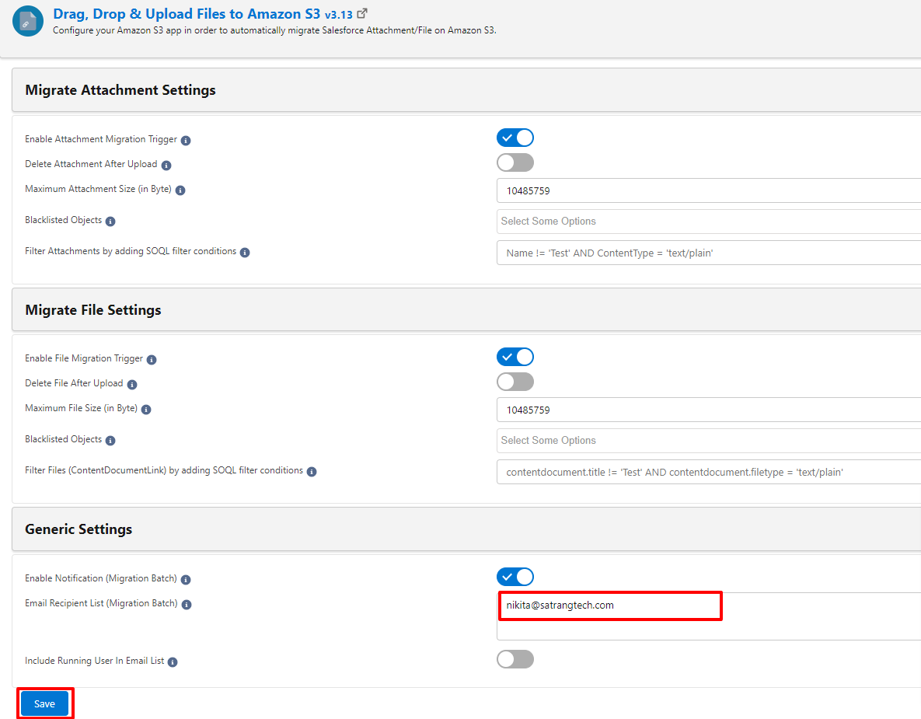Open Drag, Drop & Upload Files title link

coord(187,14)
